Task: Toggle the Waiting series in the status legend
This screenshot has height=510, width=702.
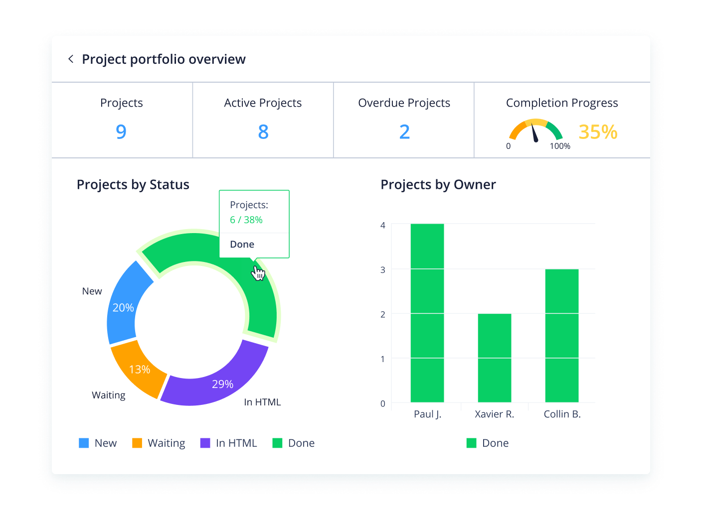Action: 166,442
